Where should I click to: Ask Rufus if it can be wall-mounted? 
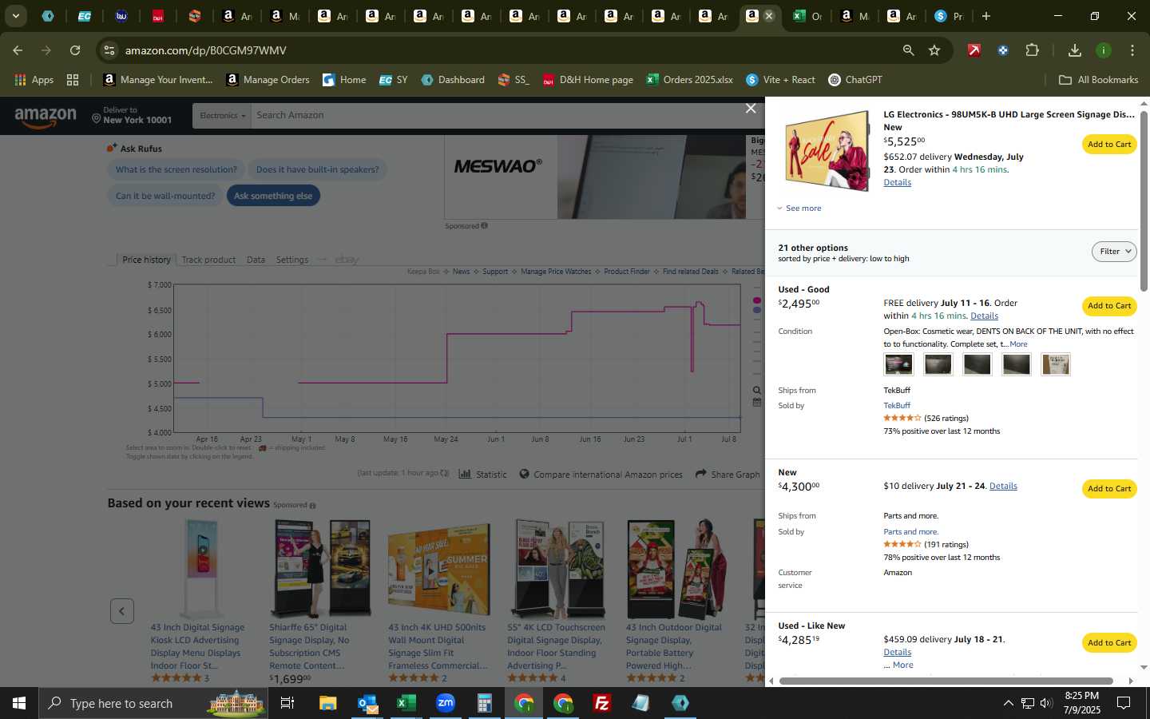coord(165,196)
